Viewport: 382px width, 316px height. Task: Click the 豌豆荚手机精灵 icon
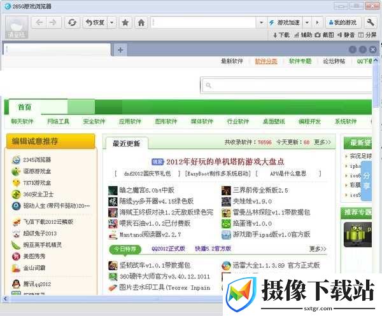16,245
